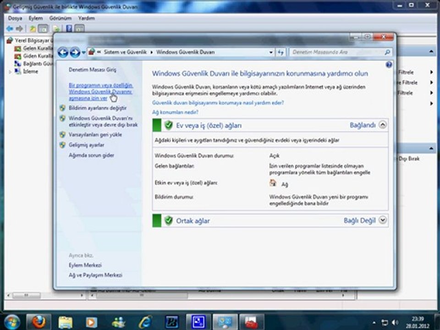Click the search magnifier icon
440x330 pixels.
(387, 52)
